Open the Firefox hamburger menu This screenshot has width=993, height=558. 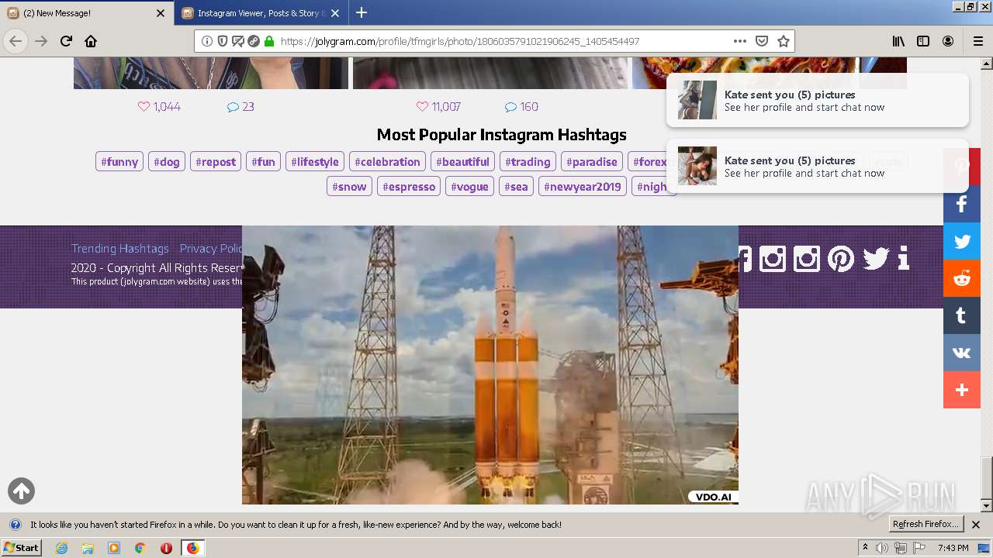tap(978, 41)
